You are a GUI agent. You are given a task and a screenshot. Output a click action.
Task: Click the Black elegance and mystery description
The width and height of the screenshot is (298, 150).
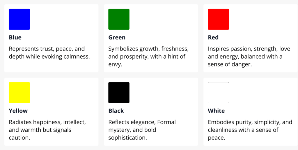coord(142,130)
